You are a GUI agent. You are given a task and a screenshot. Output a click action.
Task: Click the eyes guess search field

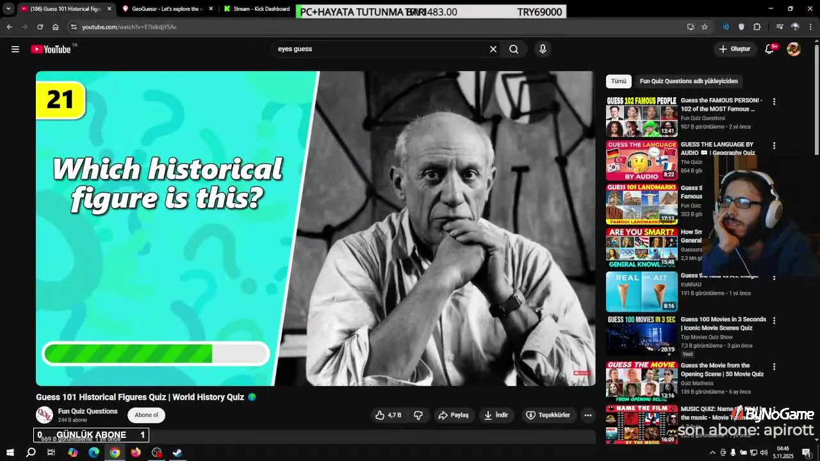[381, 49]
